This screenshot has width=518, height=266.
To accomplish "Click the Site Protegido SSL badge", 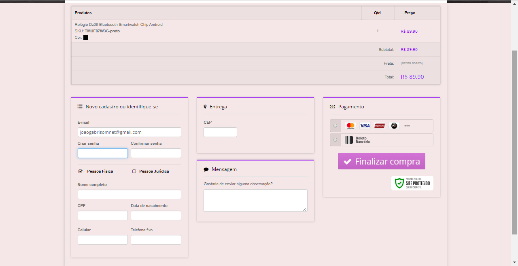I will point(412,183).
